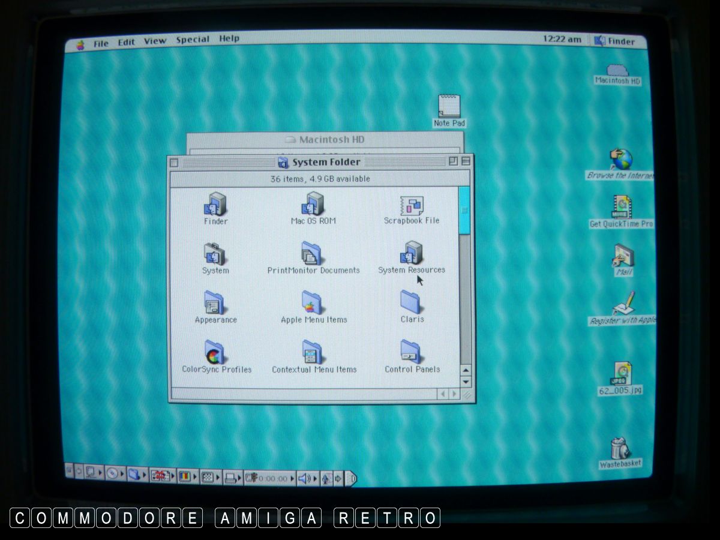
Task: Click the vertical scrollbar thumb in System Folder
Action: point(464,211)
